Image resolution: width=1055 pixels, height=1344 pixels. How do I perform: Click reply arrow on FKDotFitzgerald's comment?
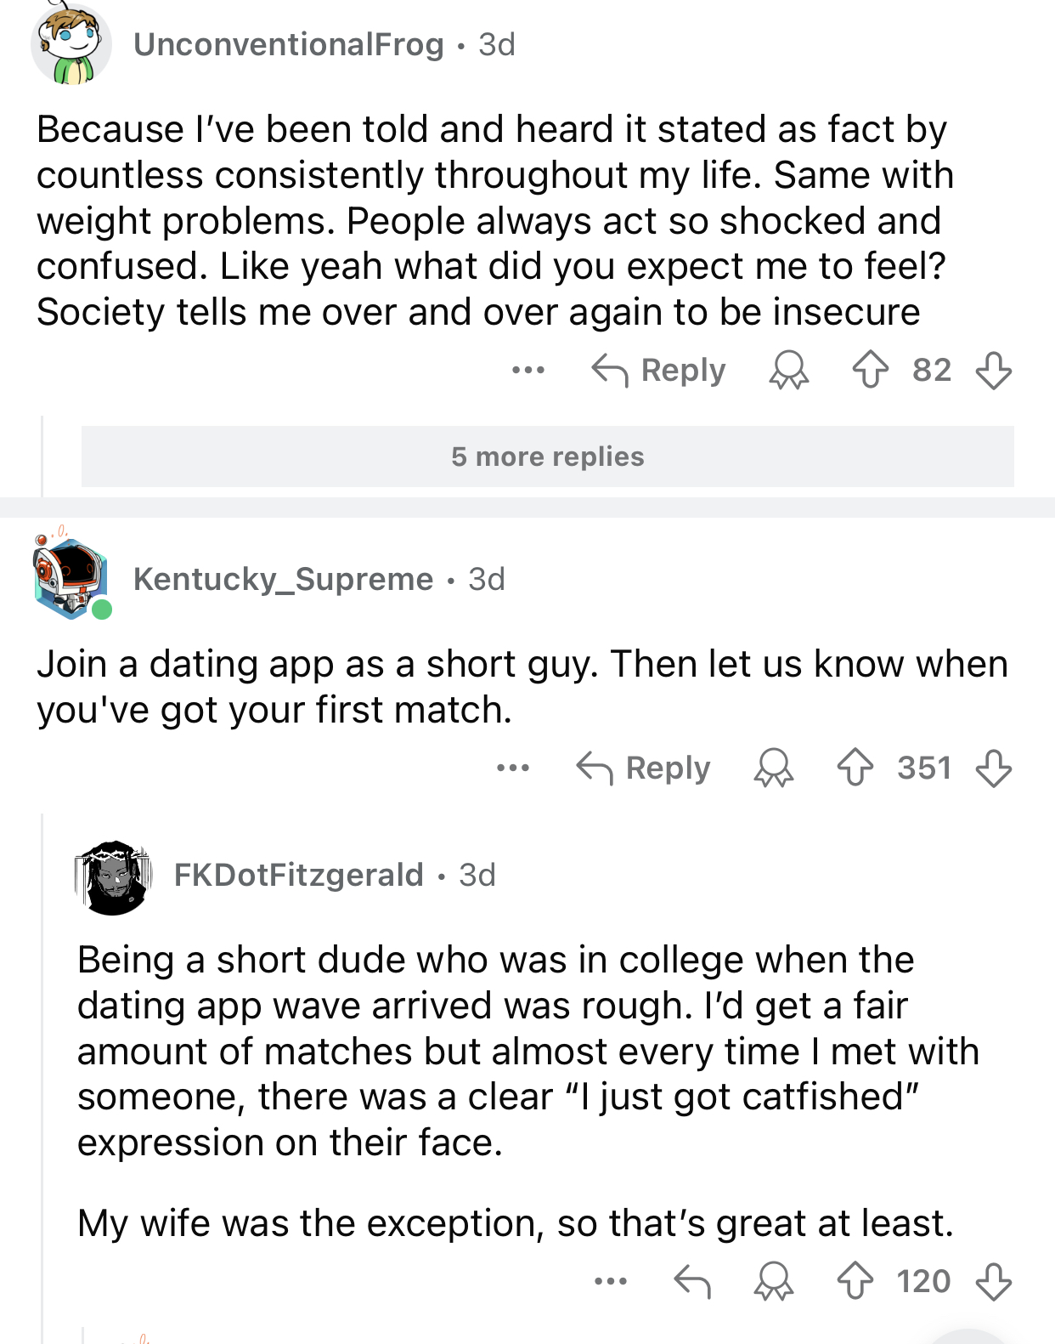click(x=691, y=1281)
